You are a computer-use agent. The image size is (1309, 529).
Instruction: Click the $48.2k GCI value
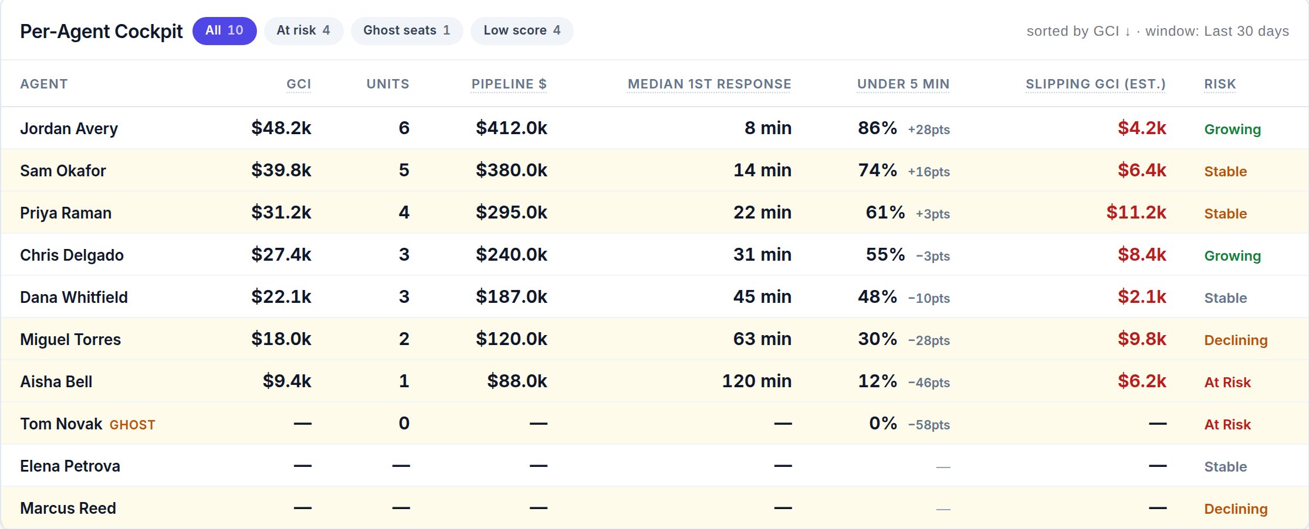click(x=281, y=128)
